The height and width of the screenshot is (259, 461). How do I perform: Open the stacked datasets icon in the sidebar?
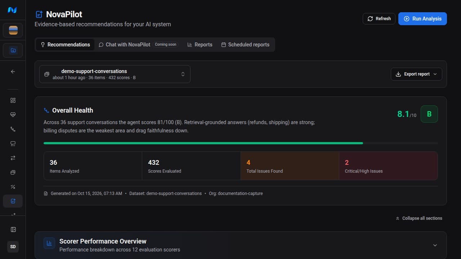[13, 172]
